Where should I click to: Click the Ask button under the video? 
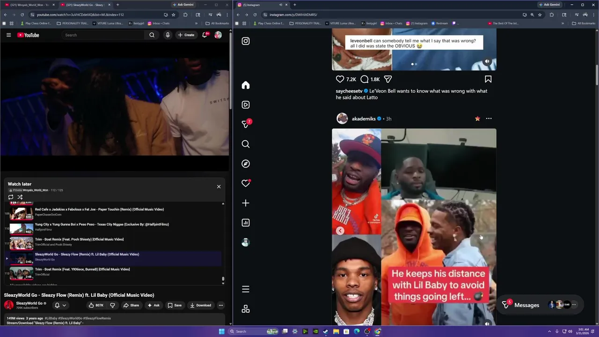click(x=153, y=305)
